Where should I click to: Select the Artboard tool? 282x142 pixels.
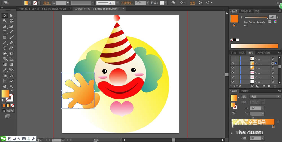[x=5, y=81]
